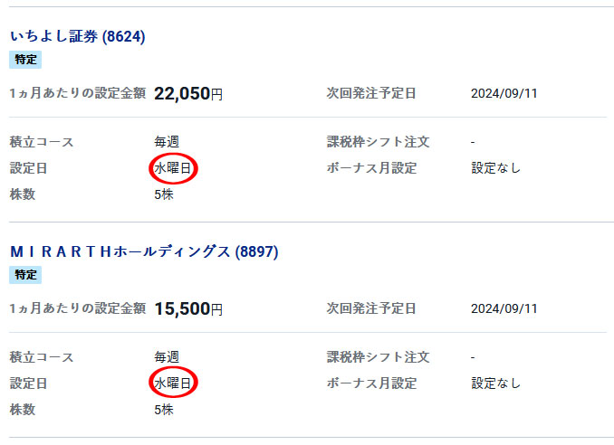Click the 特定 badge under いちよし証券
This screenshot has height=445, width=614.
[x=25, y=60]
